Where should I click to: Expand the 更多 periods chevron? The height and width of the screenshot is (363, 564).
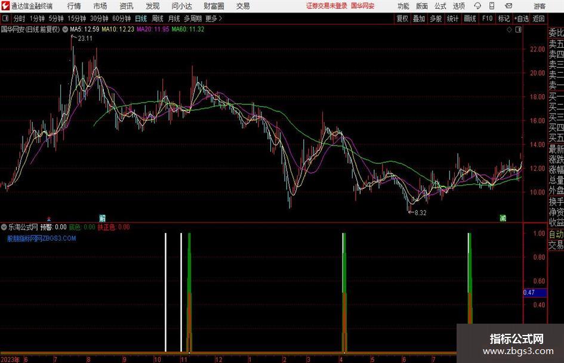(x=214, y=18)
